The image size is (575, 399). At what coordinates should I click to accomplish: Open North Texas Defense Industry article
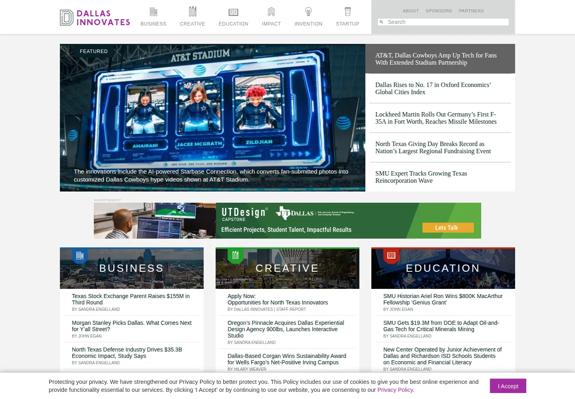[x=127, y=353]
